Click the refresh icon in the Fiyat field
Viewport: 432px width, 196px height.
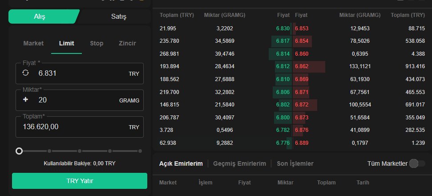pyautogui.click(x=25, y=73)
